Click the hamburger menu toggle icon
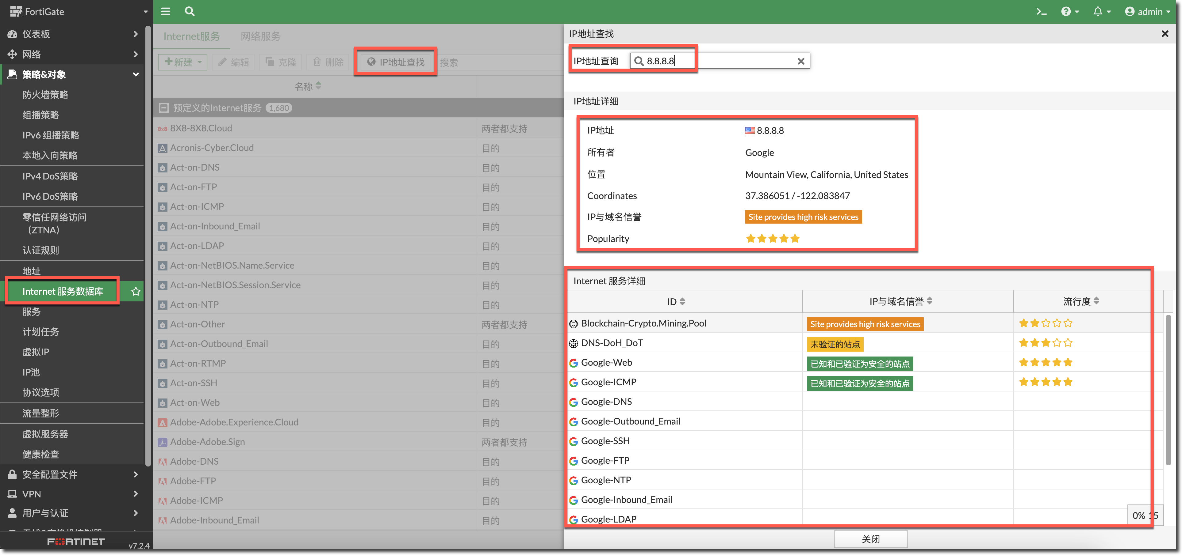The width and height of the screenshot is (1182, 555). point(166,11)
